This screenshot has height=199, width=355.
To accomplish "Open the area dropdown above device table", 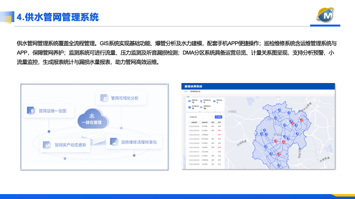I will point(200,117).
